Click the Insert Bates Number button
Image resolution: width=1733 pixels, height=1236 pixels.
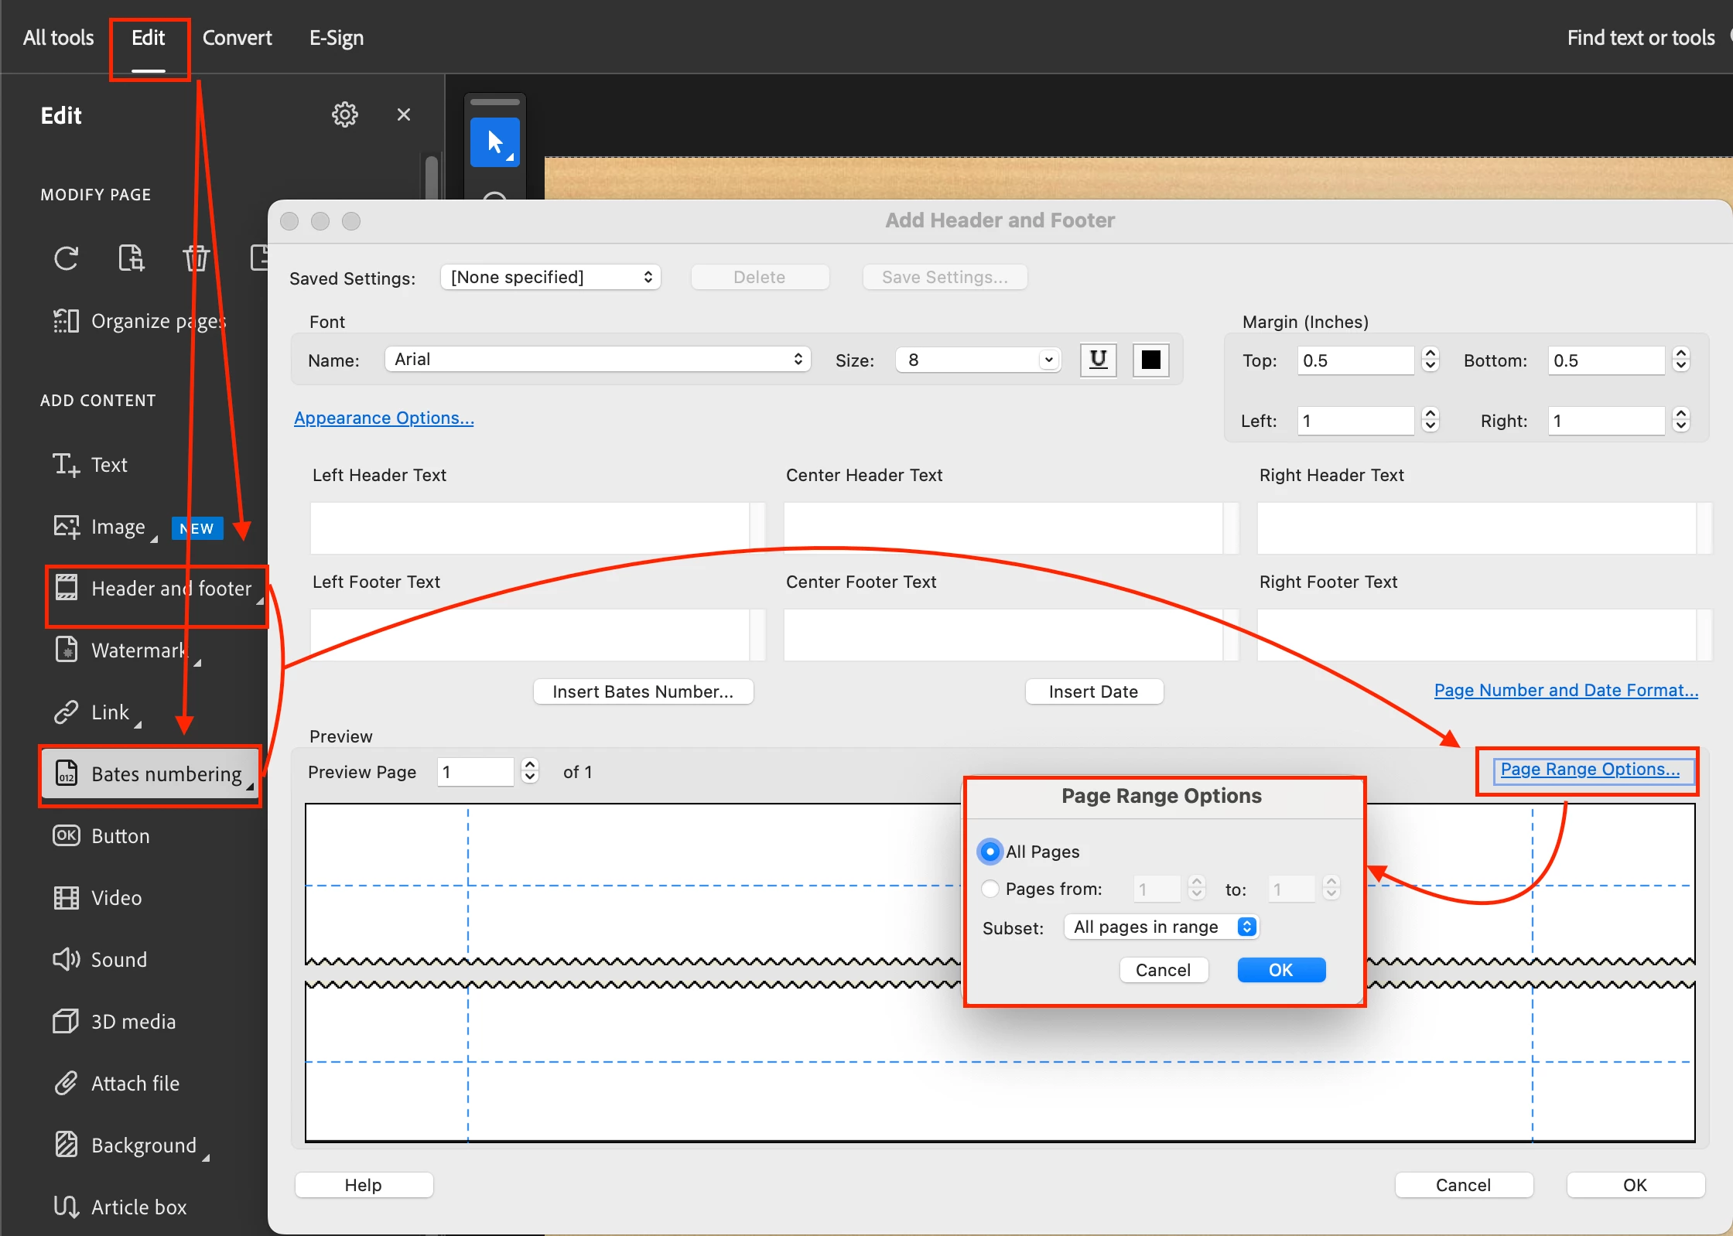pos(643,691)
